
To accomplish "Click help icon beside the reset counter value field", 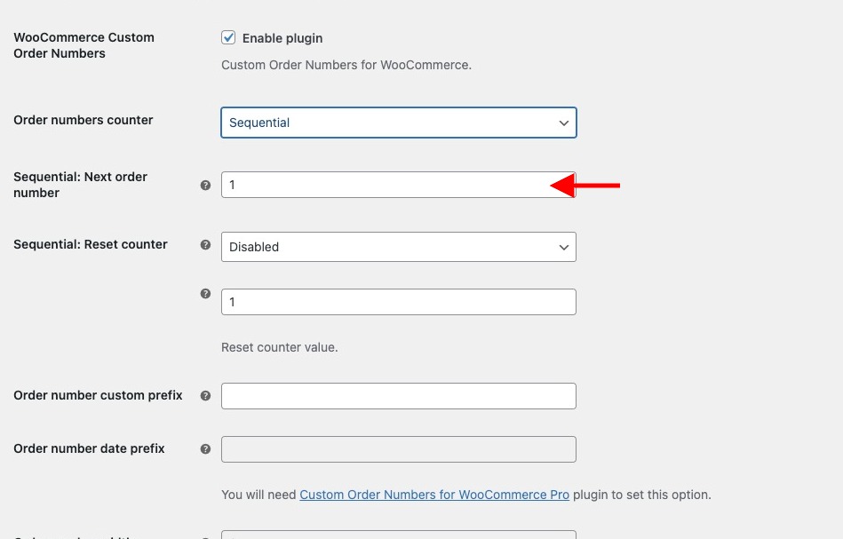I will pyautogui.click(x=205, y=293).
